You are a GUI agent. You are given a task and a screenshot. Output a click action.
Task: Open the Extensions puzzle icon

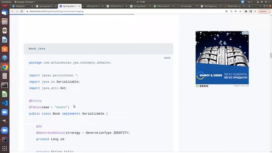246,11
